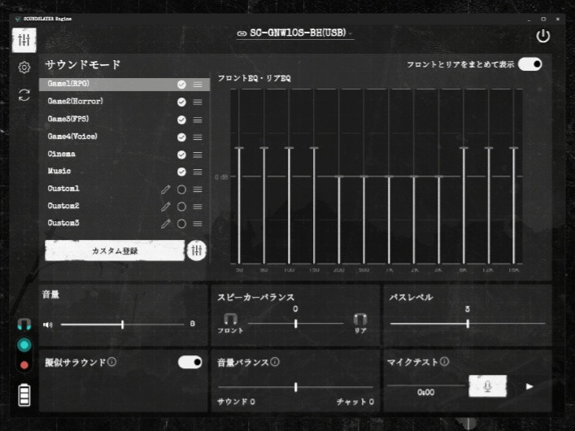Show info for 擬似サラウンド
The image size is (575, 431).
(x=112, y=362)
